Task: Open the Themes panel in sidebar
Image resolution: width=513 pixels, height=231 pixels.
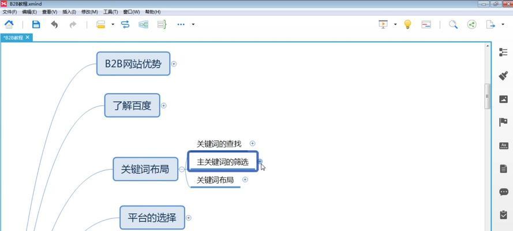Action: [503, 146]
